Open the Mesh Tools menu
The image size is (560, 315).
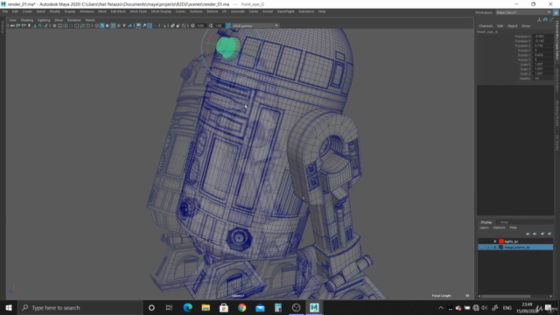(138, 11)
